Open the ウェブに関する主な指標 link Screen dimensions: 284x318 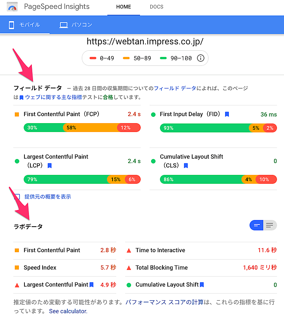pos(53,97)
